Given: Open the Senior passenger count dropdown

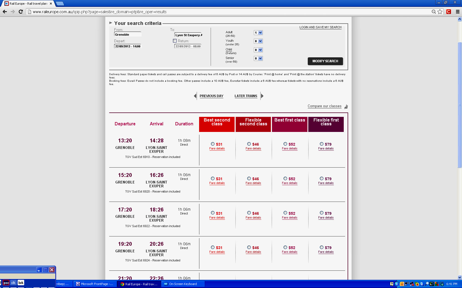Looking at the screenshot, I should tap(258, 58).
